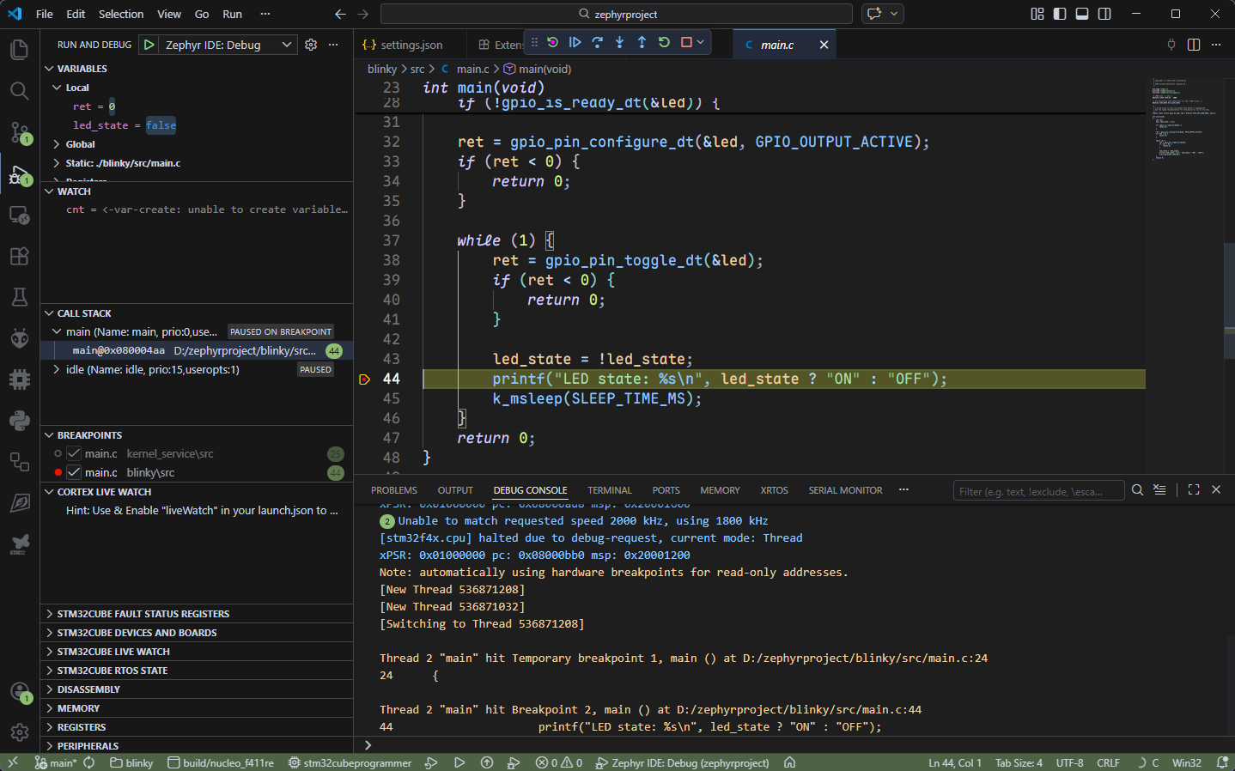
Task: Open the Python view in activity bar
Action: click(x=19, y=421)
